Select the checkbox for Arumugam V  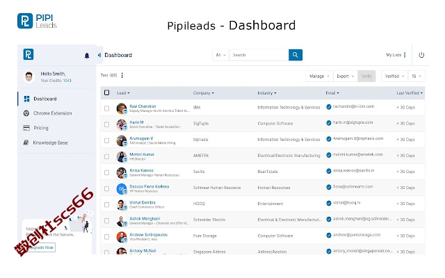(x=106, y=140)
